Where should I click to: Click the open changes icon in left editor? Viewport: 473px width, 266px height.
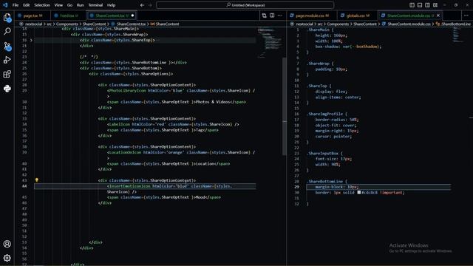[265, 16]
